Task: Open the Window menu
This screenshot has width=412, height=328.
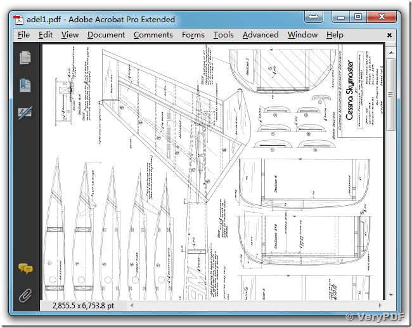Action: coord(303,35)
